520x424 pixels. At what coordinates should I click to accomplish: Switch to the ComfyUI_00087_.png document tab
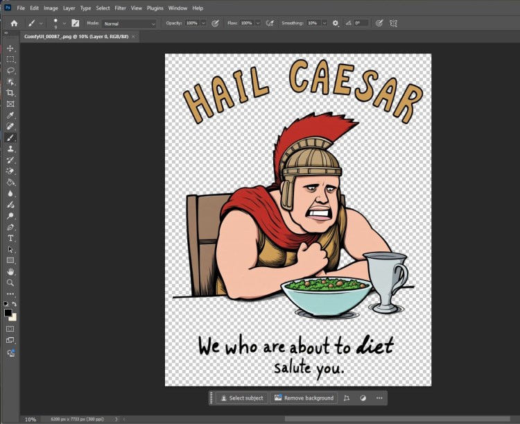click(x=76, y=36)
